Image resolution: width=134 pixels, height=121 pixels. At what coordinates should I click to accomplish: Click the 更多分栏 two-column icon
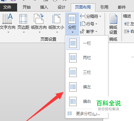point(70,113)
